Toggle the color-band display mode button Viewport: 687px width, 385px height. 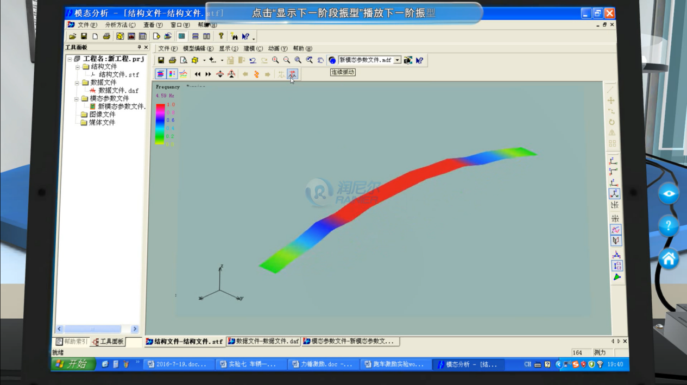(161, 74)
